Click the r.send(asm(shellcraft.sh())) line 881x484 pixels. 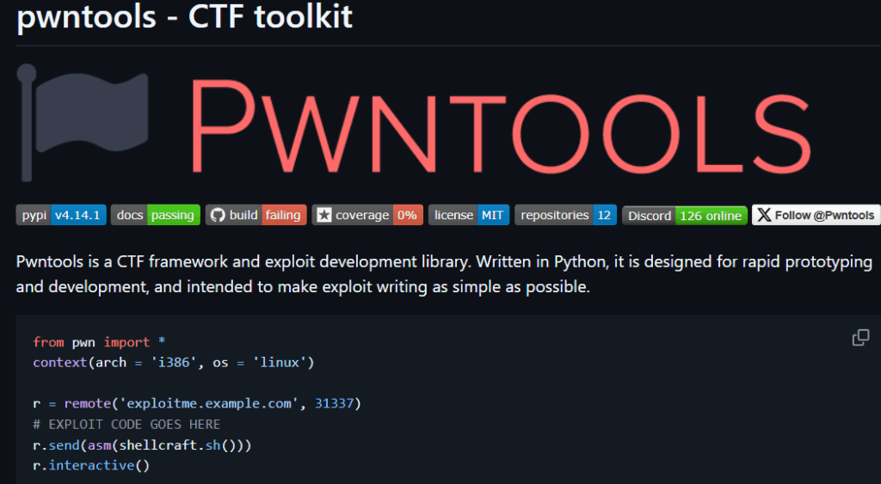click(143, 444)
